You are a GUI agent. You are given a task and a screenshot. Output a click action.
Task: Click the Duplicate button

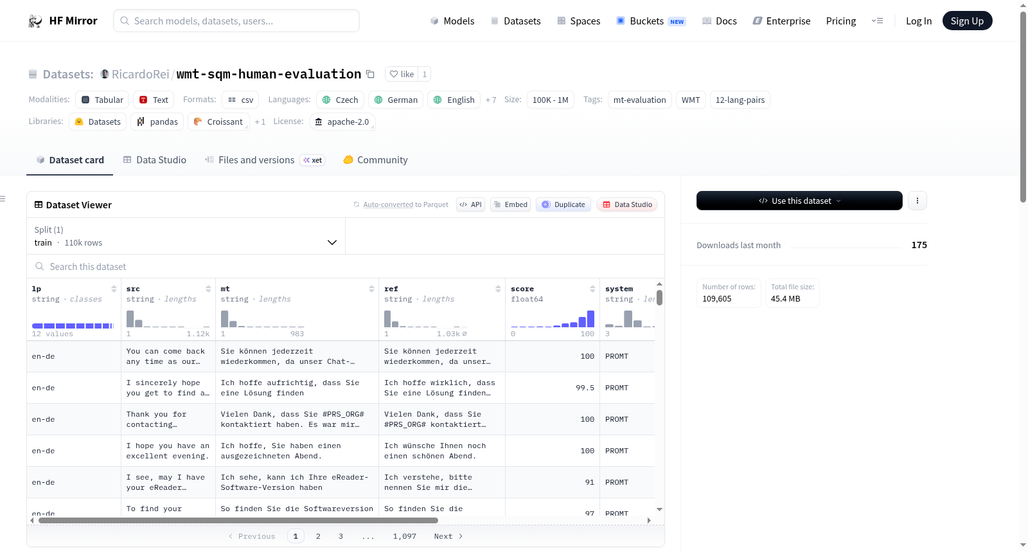click(x=563, y=204)
